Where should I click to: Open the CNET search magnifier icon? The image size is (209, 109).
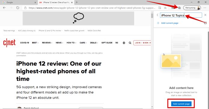130,43
